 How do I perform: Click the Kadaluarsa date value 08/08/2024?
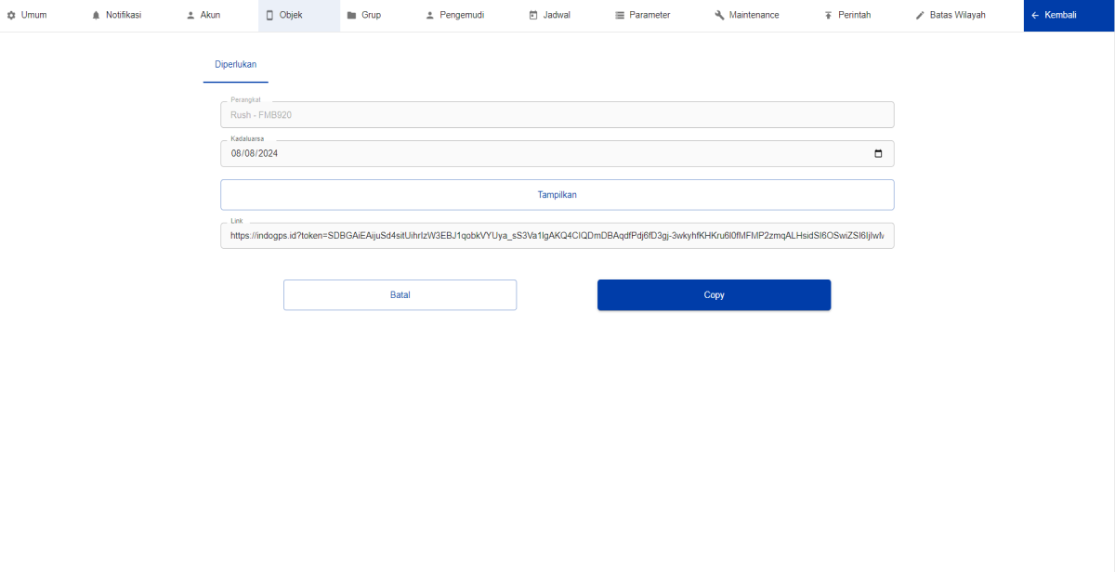tap(255, 154)
